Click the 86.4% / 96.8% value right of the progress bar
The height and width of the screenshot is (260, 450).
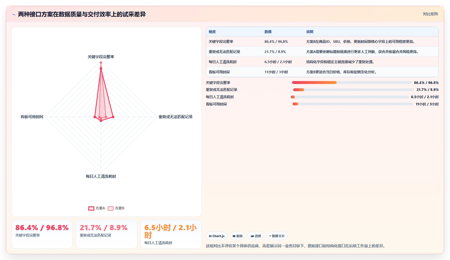point(426,83)
